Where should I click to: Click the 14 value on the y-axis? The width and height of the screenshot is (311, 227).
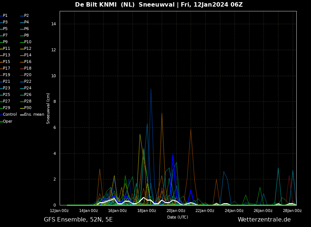[x=53, y=24]
